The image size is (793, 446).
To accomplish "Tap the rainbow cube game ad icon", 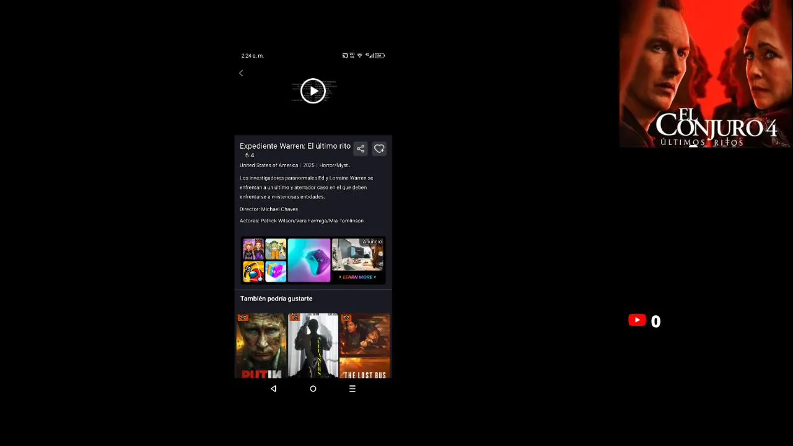I will [276, 272].
